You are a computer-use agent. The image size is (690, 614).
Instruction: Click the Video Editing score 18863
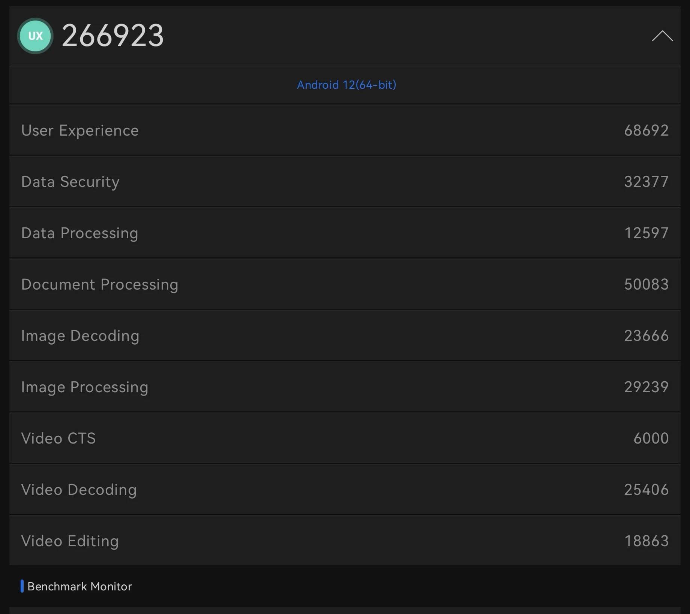(646, 541)
